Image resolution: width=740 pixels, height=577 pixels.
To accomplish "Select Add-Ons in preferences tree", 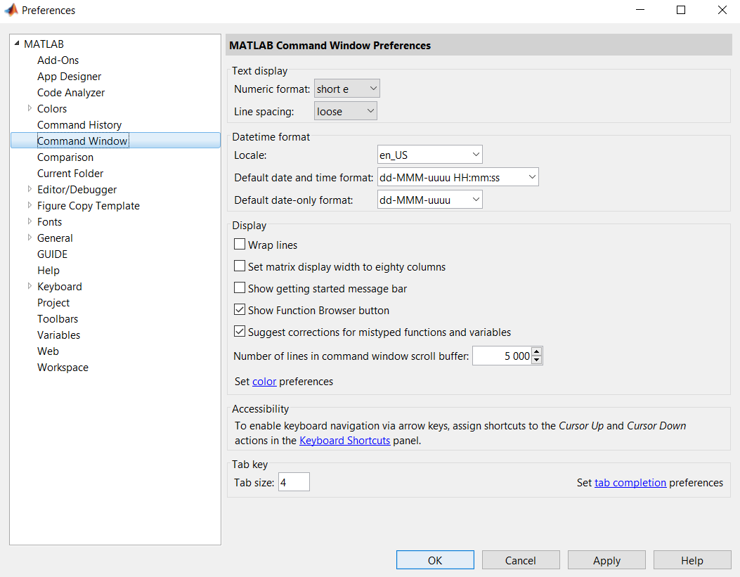I will click(x=58, y=60).
